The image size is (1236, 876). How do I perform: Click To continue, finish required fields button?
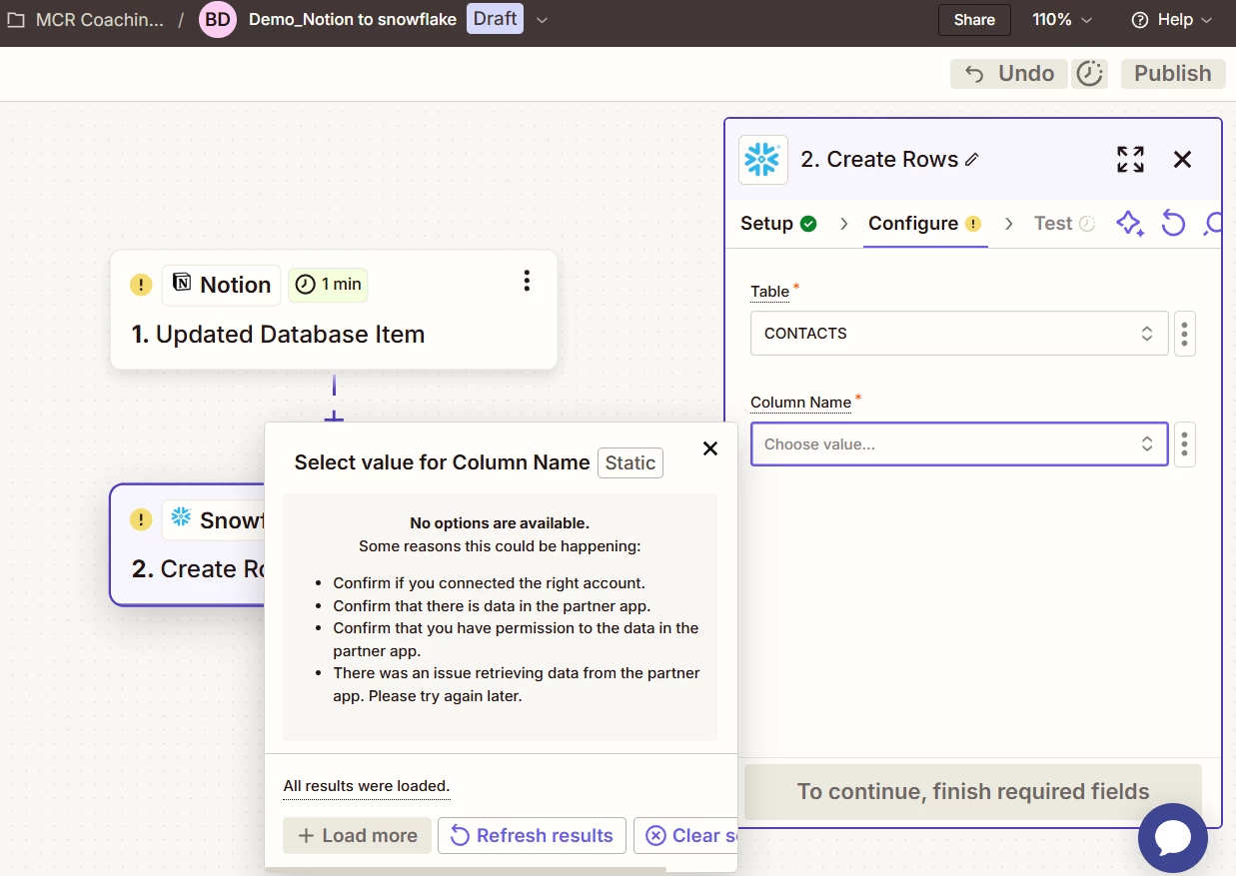[x=973, y=792]
